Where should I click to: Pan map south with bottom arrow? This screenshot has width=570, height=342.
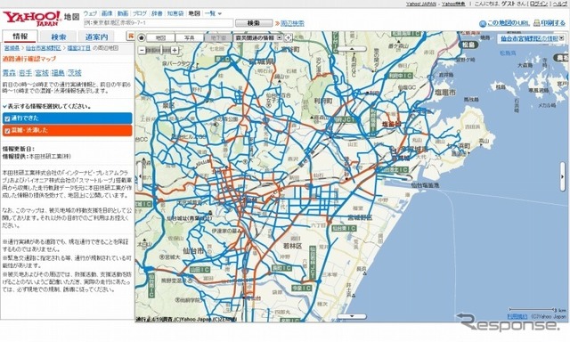click(x=352, y=316)
